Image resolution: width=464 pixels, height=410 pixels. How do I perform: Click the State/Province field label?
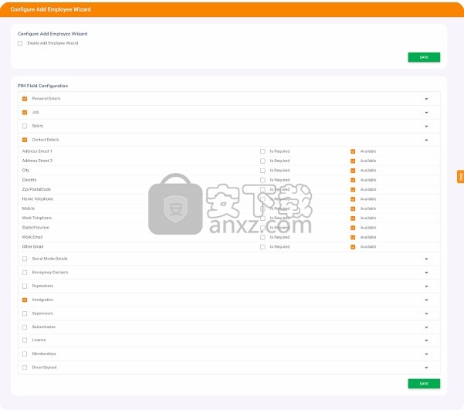pos(36,228)
